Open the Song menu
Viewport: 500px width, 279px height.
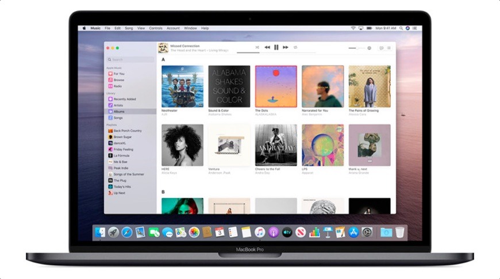tap(129, 28)
